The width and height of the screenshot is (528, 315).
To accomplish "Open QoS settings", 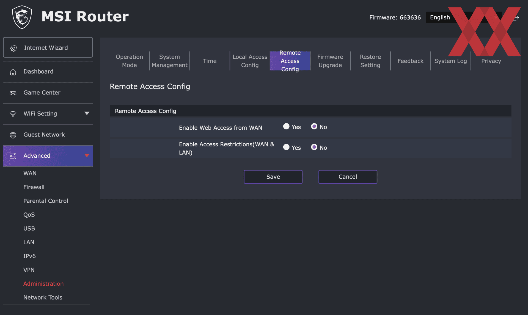I will [x=29, y=215].
